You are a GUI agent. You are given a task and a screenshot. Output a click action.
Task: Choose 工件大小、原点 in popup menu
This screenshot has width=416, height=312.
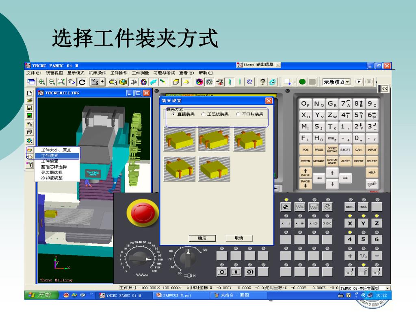point(57,150)
